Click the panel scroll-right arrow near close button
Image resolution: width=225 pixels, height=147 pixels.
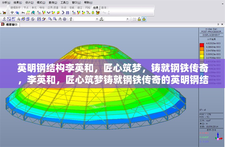pyautogui.click(x=219, y=25)
